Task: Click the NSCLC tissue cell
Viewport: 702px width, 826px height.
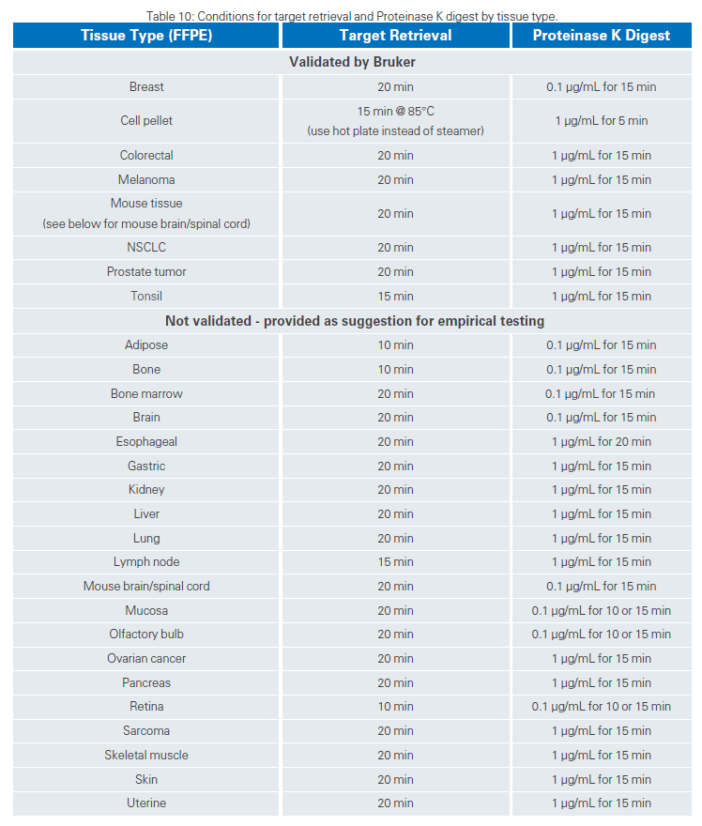Action: [x=146, y=248]
